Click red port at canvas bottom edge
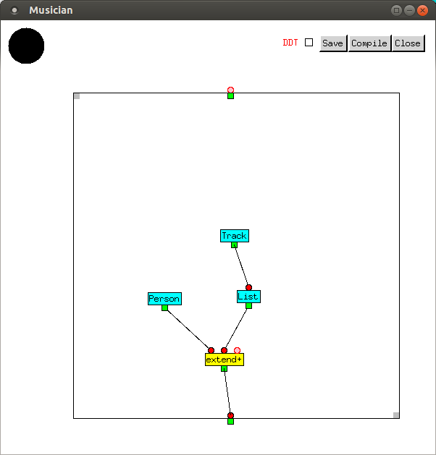Viewport: 436px width, 455px height. (230, 415)
